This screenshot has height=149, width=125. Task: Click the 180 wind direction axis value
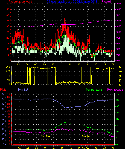click(8, 76)
